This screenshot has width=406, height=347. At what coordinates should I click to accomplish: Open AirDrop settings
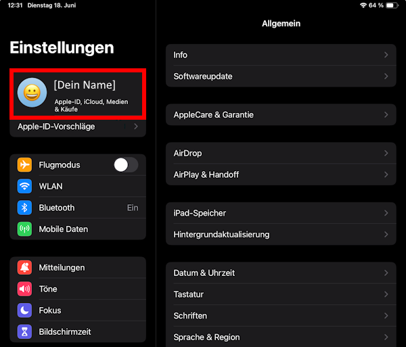281,153
